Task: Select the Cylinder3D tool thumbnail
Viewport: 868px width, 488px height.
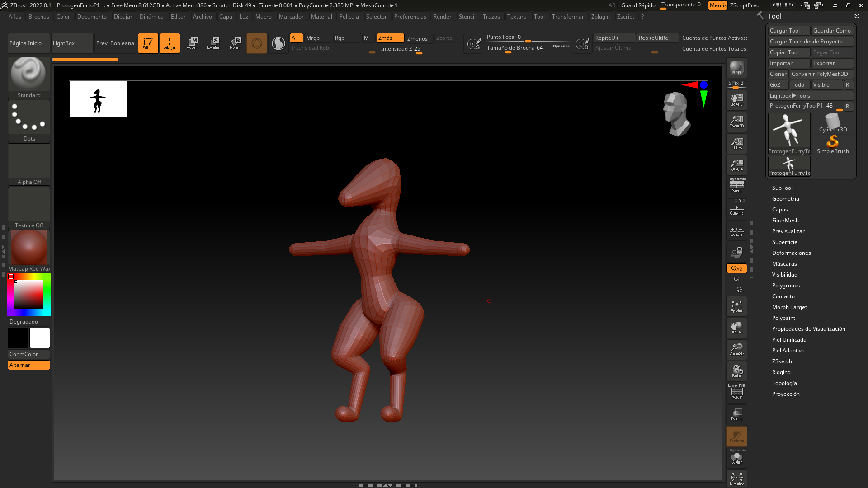Action: coord(832,123)
